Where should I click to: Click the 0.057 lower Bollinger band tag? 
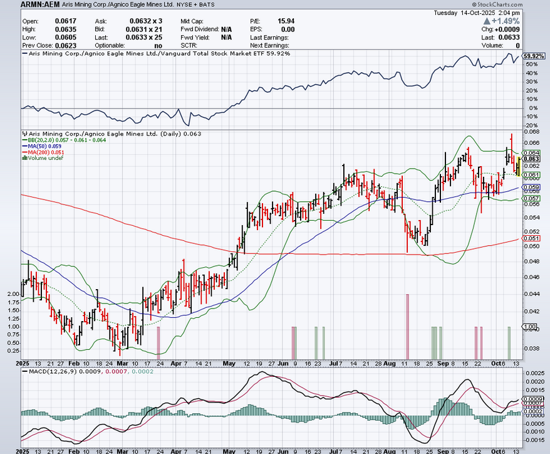click(x=531, y=198)
